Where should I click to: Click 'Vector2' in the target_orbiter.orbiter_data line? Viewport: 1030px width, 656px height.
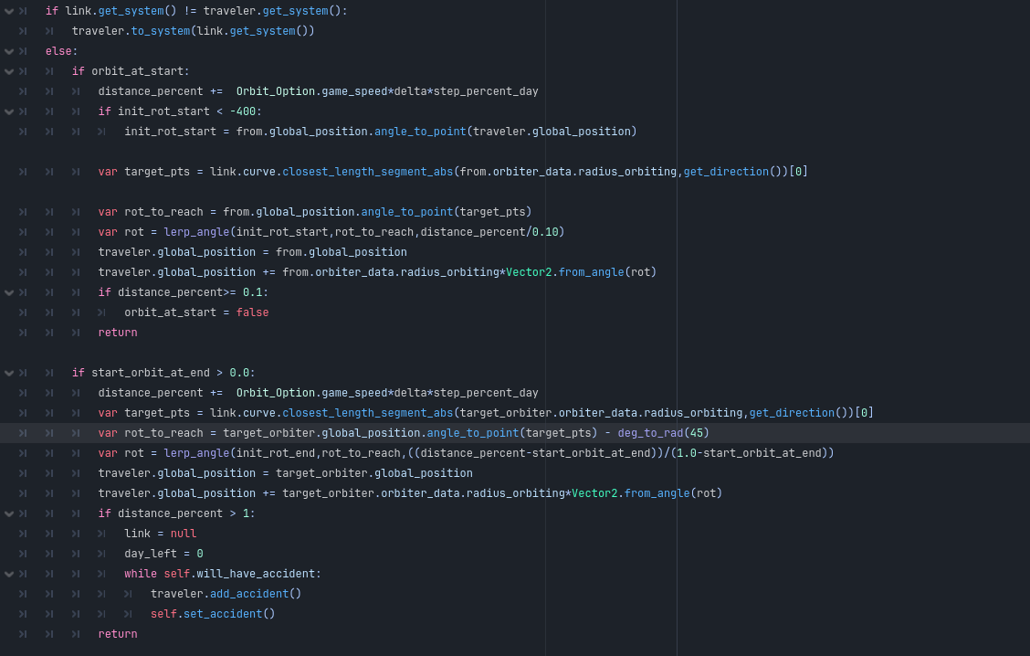594,493
